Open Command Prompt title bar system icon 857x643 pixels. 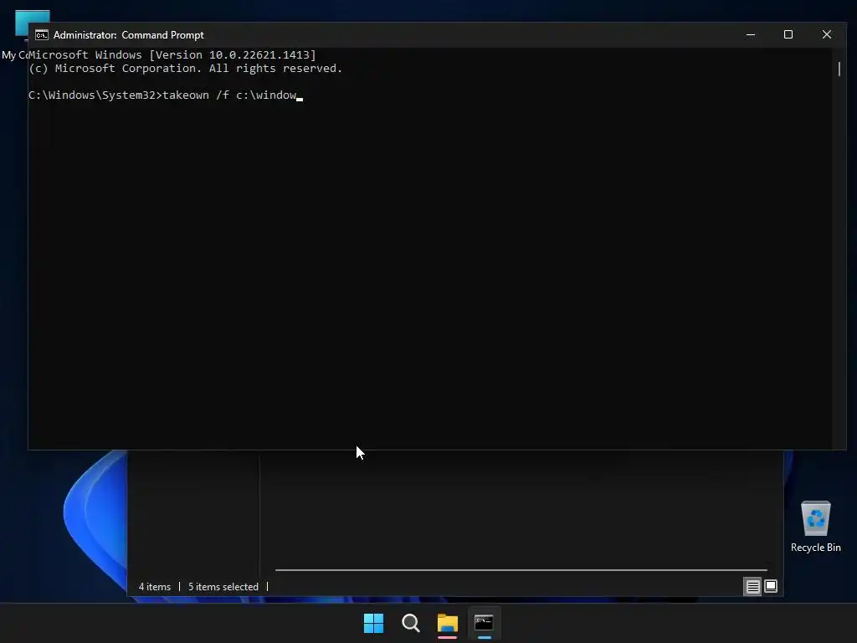click(42, 35)
